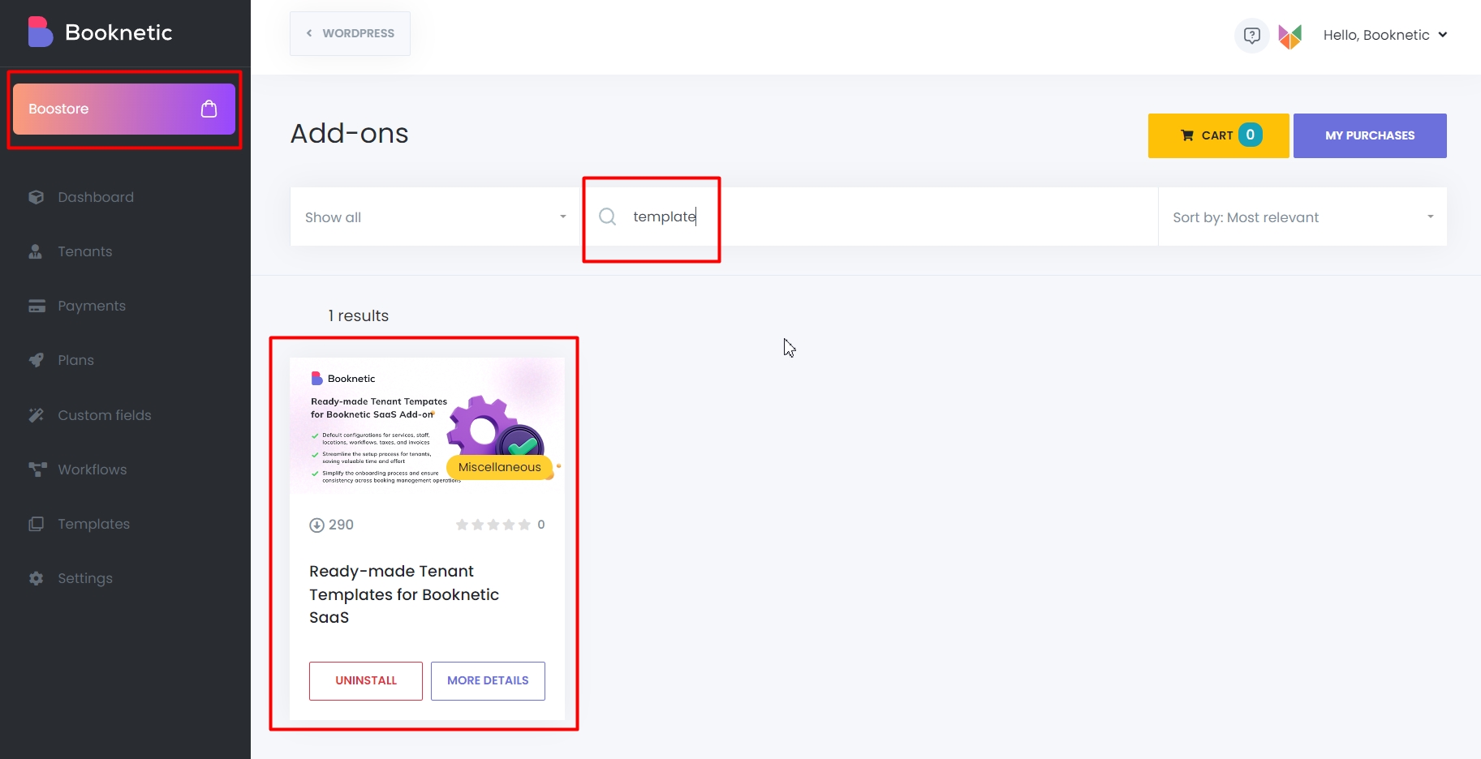1481x759 pixels.
Task: Click the cart icon
Action: click(x=1187, y=135)
